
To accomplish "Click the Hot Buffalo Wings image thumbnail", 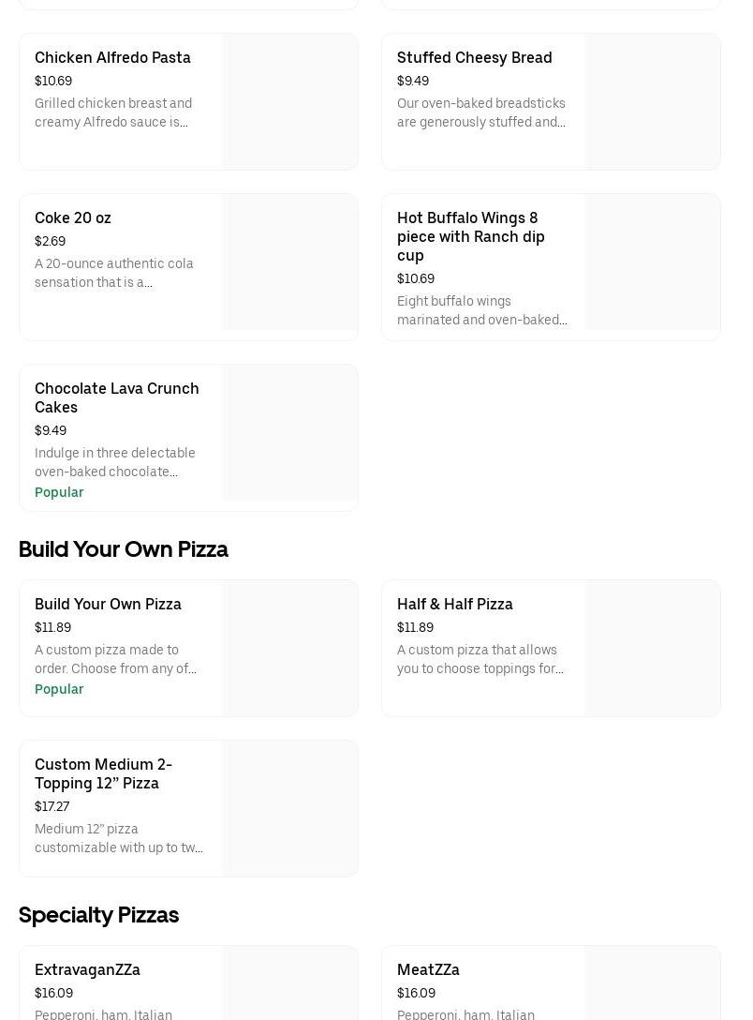I will 652,262.
